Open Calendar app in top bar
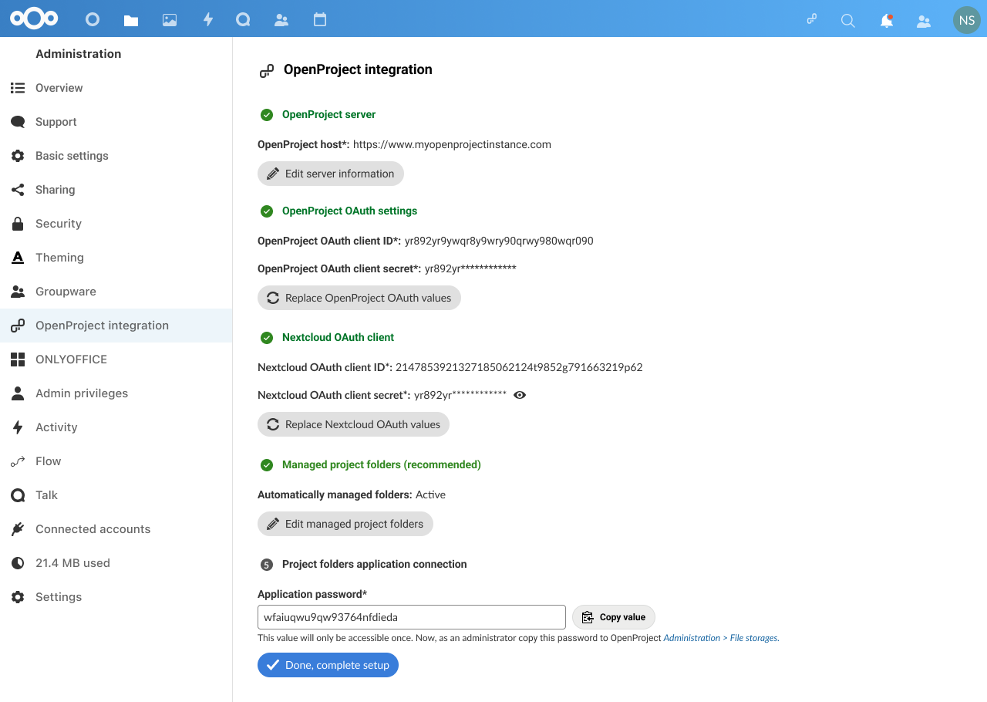This screenshot has width=987, height=702. (320, 20)
